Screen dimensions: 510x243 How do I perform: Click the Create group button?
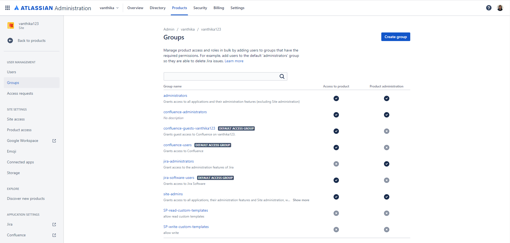coord(396,37)
